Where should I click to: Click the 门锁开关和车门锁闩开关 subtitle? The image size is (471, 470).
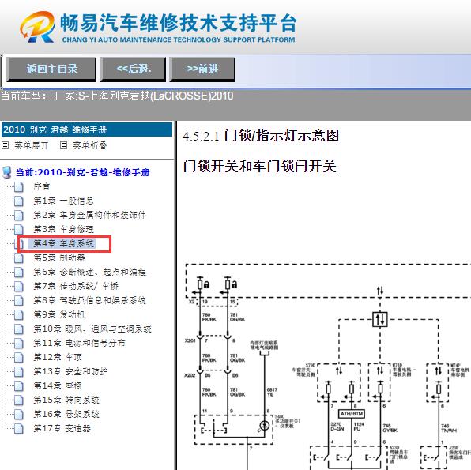click(259, 167)
